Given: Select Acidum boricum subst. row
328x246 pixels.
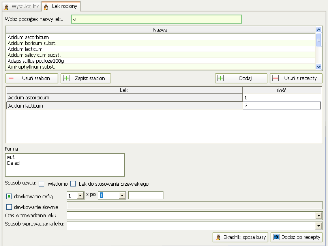Looking at the screenshot, I should [x=160, y=43].
